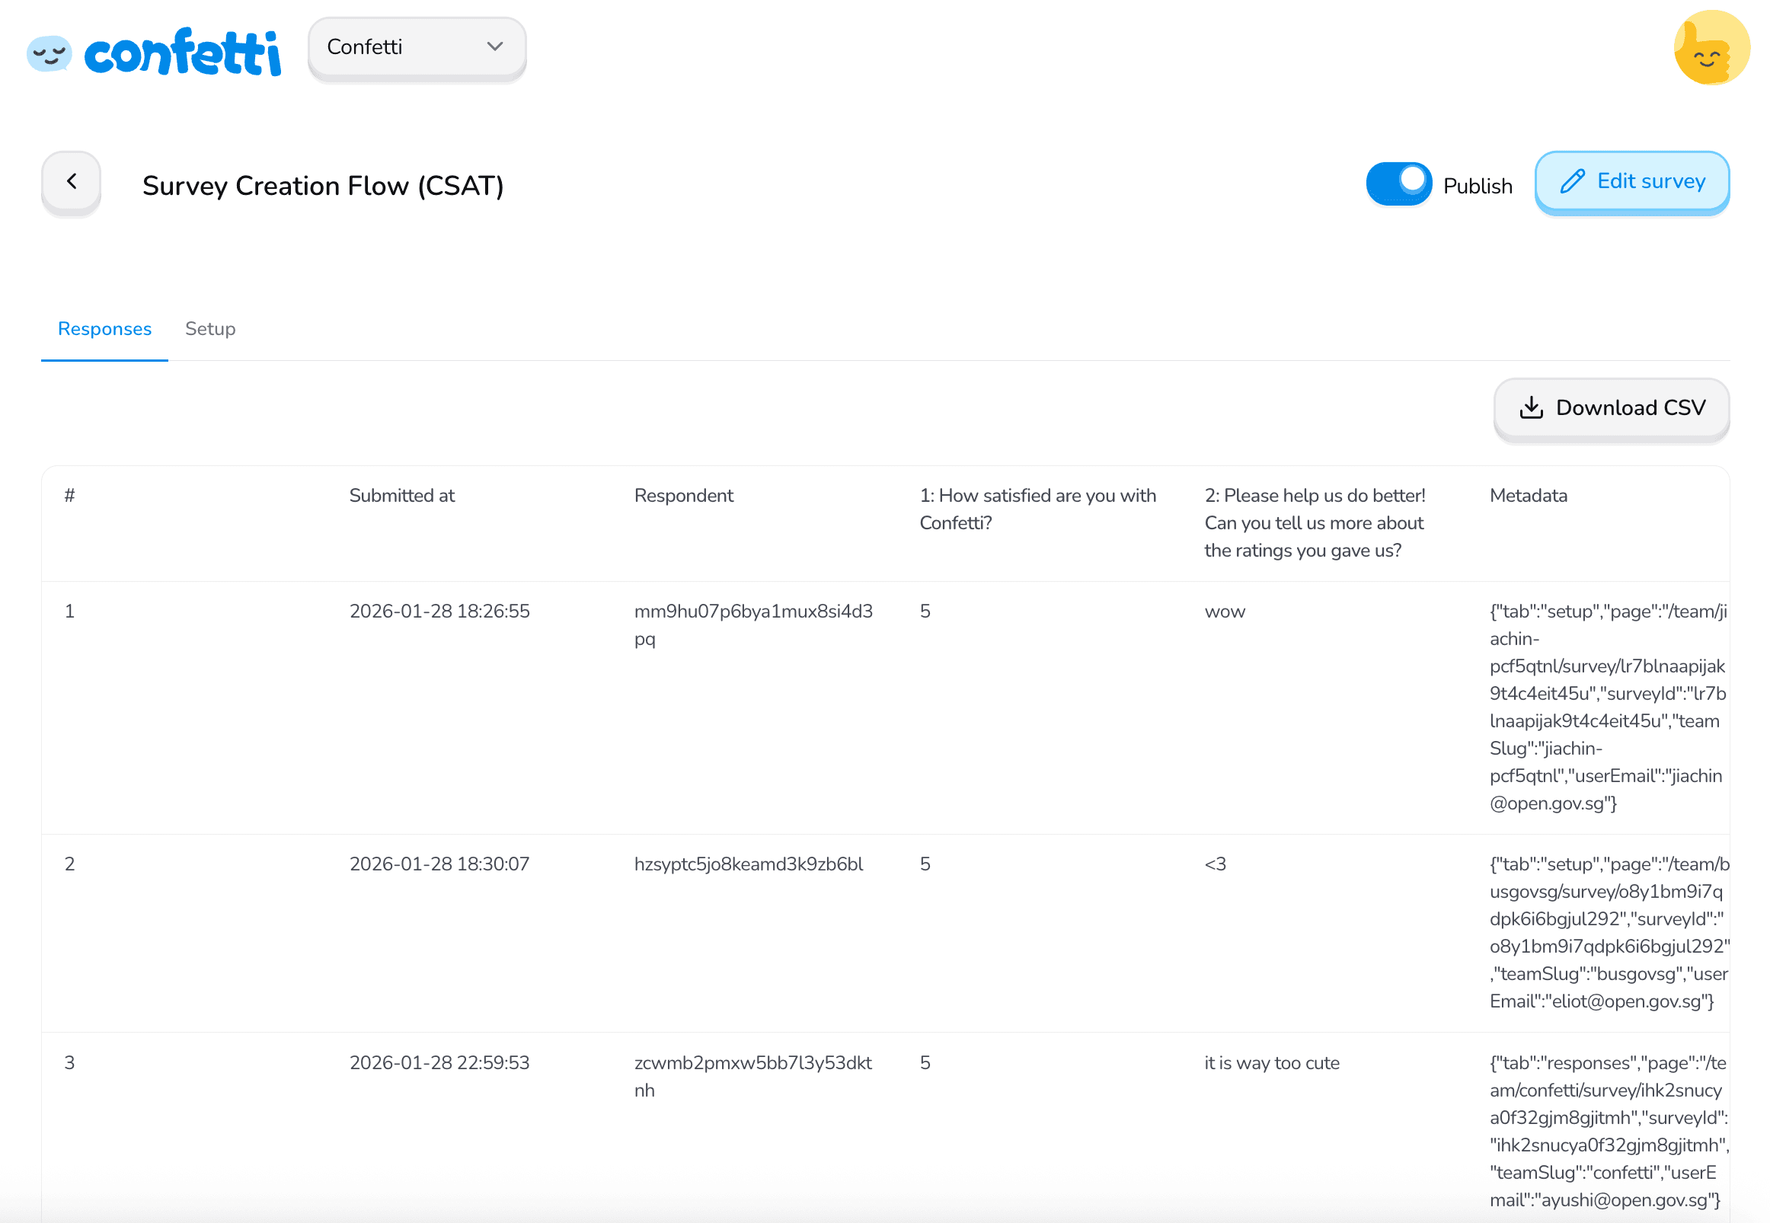The image size is (1770, 1223).
Task: Open the Confetti team dropdown
Action: coord(417,47)
